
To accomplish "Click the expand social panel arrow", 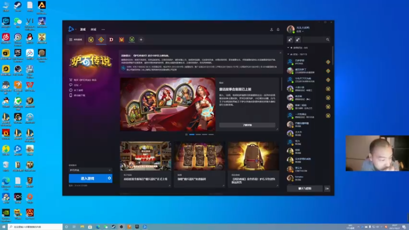I will 327,189.
